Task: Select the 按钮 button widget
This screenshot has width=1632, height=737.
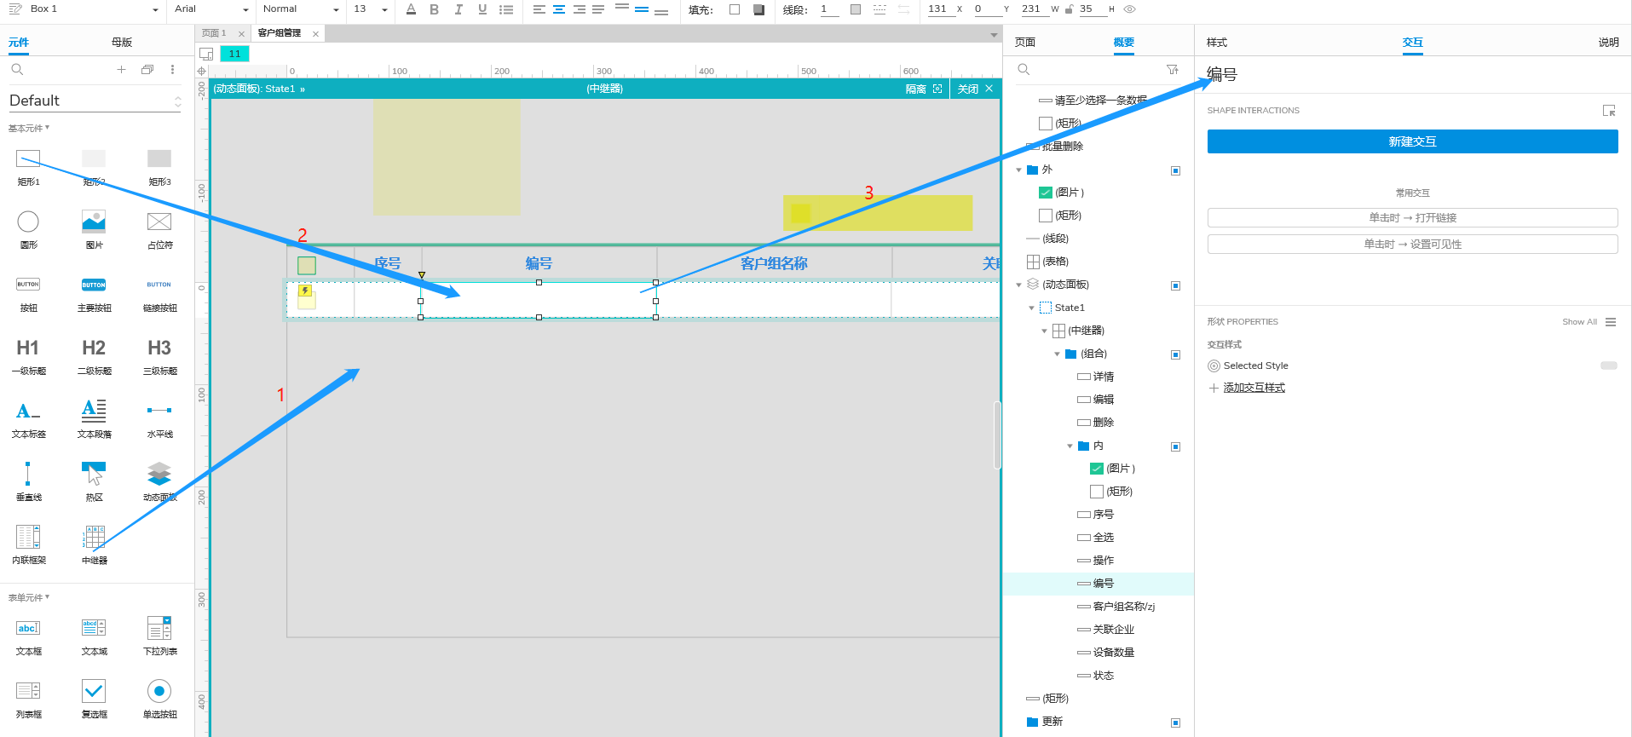Action: 28,293
